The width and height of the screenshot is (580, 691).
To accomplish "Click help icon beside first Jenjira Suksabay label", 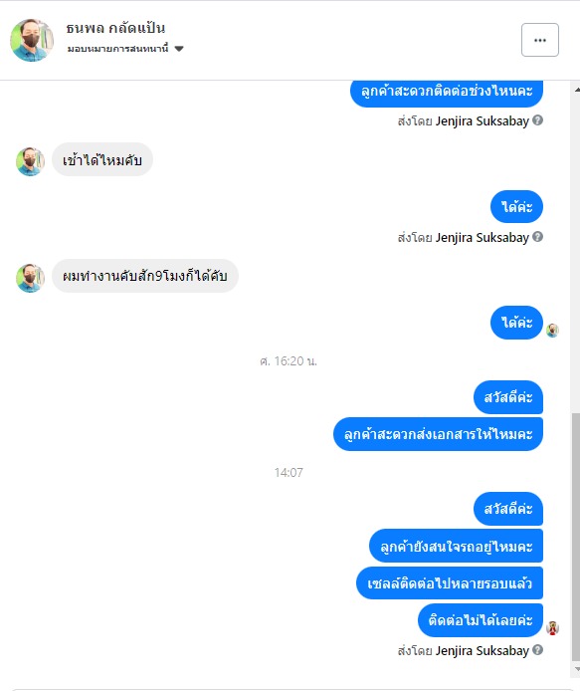I will click(537, 119).
